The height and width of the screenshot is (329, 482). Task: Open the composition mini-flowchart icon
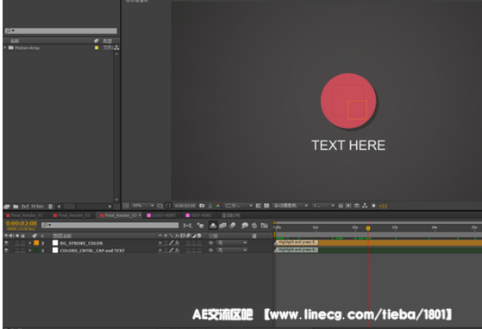coord(187,226)
